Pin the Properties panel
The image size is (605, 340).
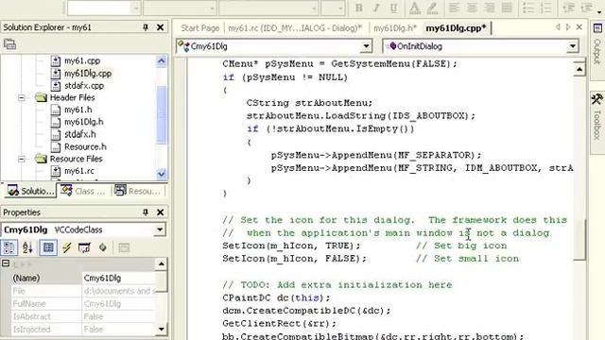[146, 212]
